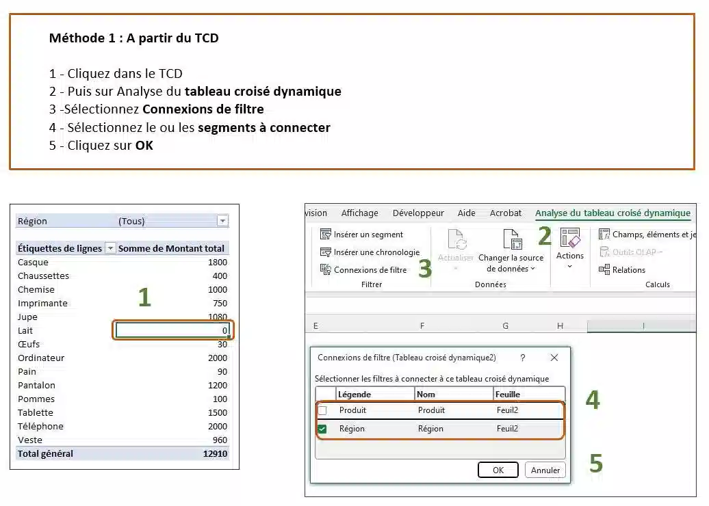Image resolution: width=709 pixels, height=506 pixels.
Task: Click Changer la source de données icon
Action: tap(513, 239)
